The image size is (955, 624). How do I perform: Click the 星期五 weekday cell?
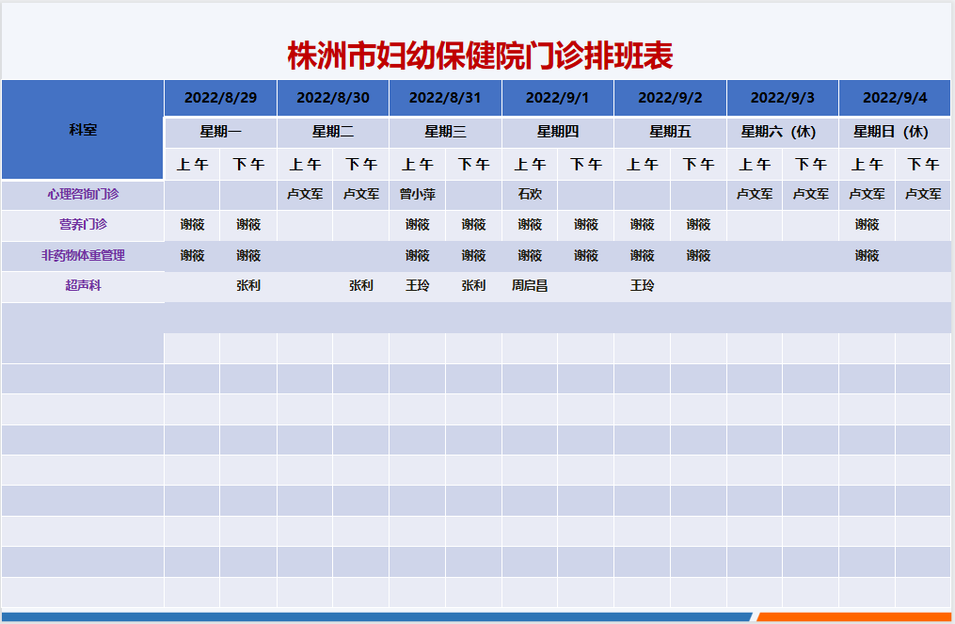[670, 132]
